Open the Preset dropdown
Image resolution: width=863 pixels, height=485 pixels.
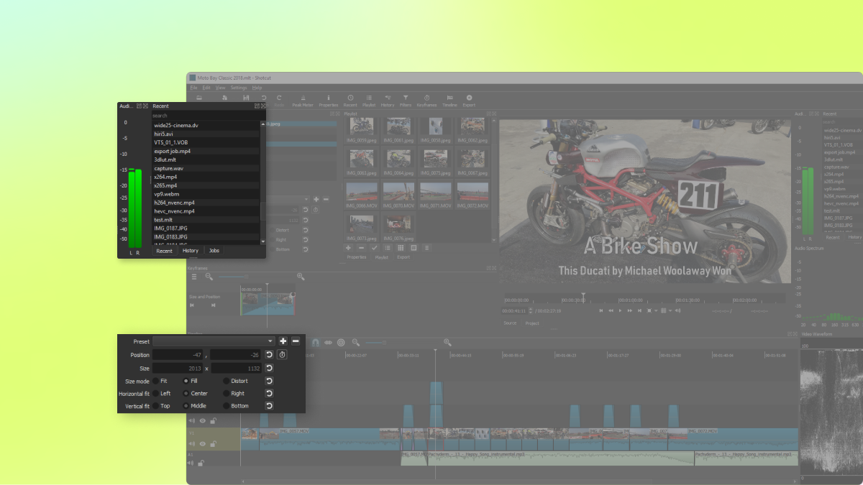point(214,341)
